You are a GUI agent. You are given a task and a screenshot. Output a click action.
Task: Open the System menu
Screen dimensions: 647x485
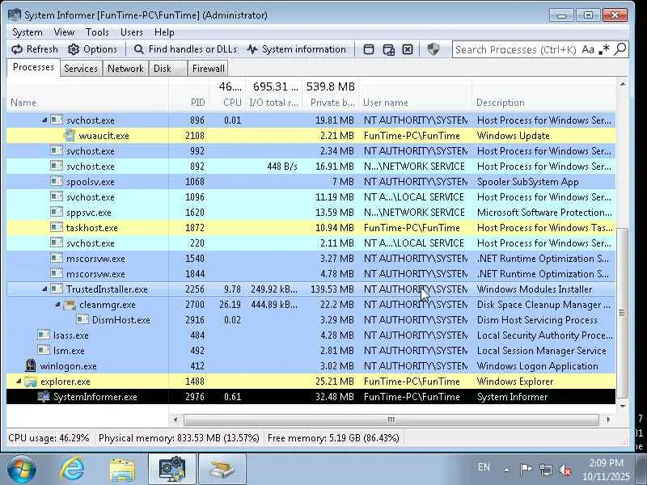point(27,32)
